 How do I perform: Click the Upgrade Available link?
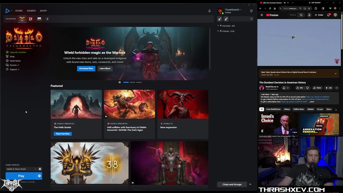tap(16, 52)
